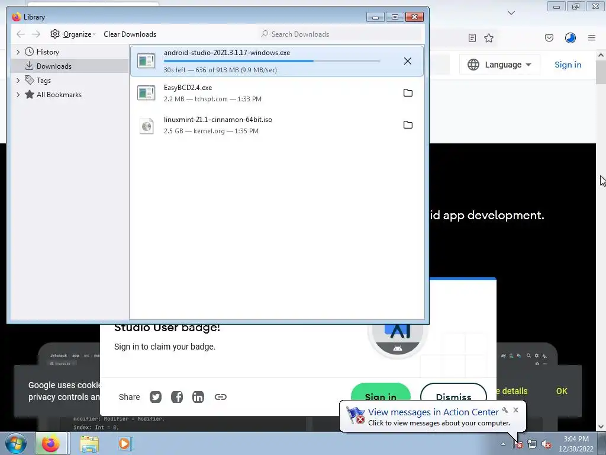
Task: Open Save to Pocket icon
Action: (x=549, y=38)
